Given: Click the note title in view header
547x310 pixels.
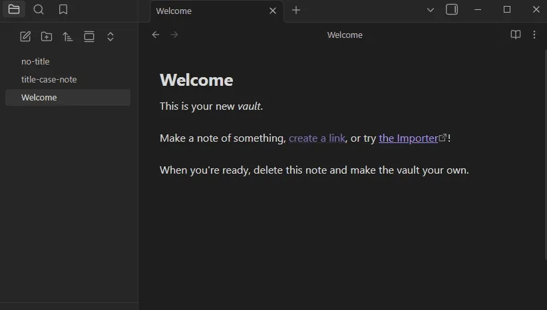Looking at the screenshot, I should [x=345, y=35].
